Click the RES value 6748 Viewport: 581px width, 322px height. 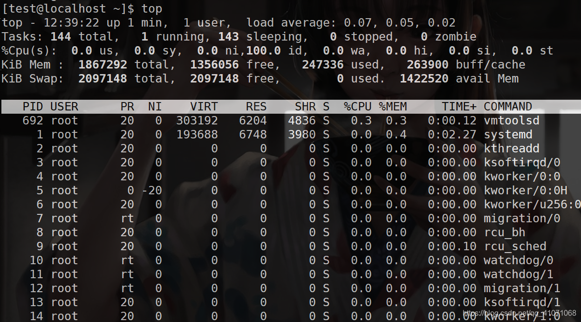(253, 135)
